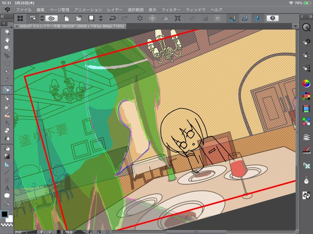This screenshot has width=313, height=234.
Task: Select the Correct line tool
Action: tap(7, 204)
